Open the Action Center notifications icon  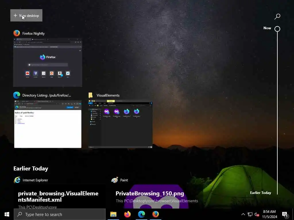coord(285,214)
